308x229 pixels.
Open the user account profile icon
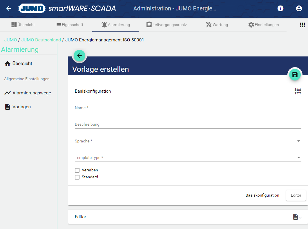299,8
